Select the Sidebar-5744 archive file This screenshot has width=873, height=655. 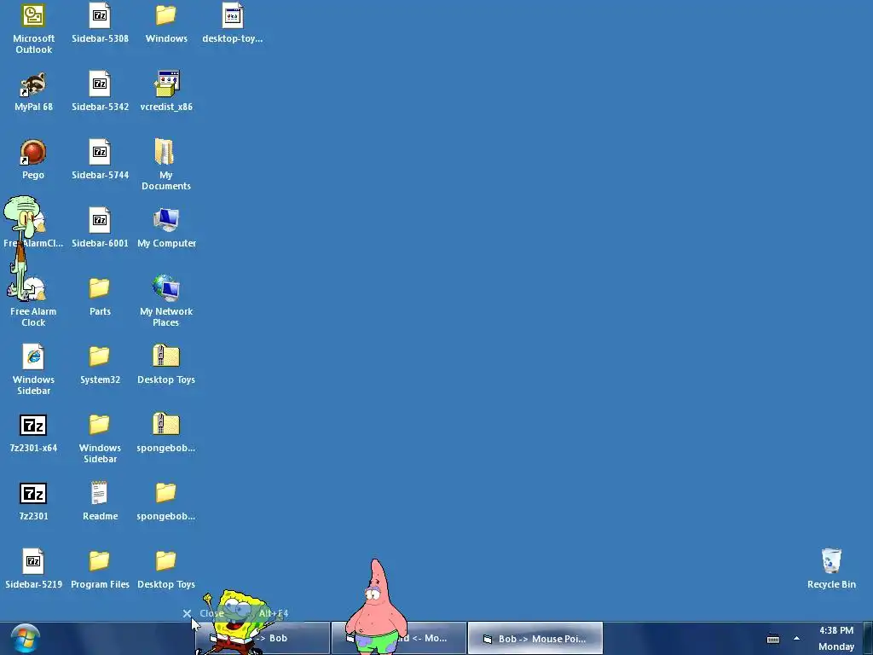point(100,152)
